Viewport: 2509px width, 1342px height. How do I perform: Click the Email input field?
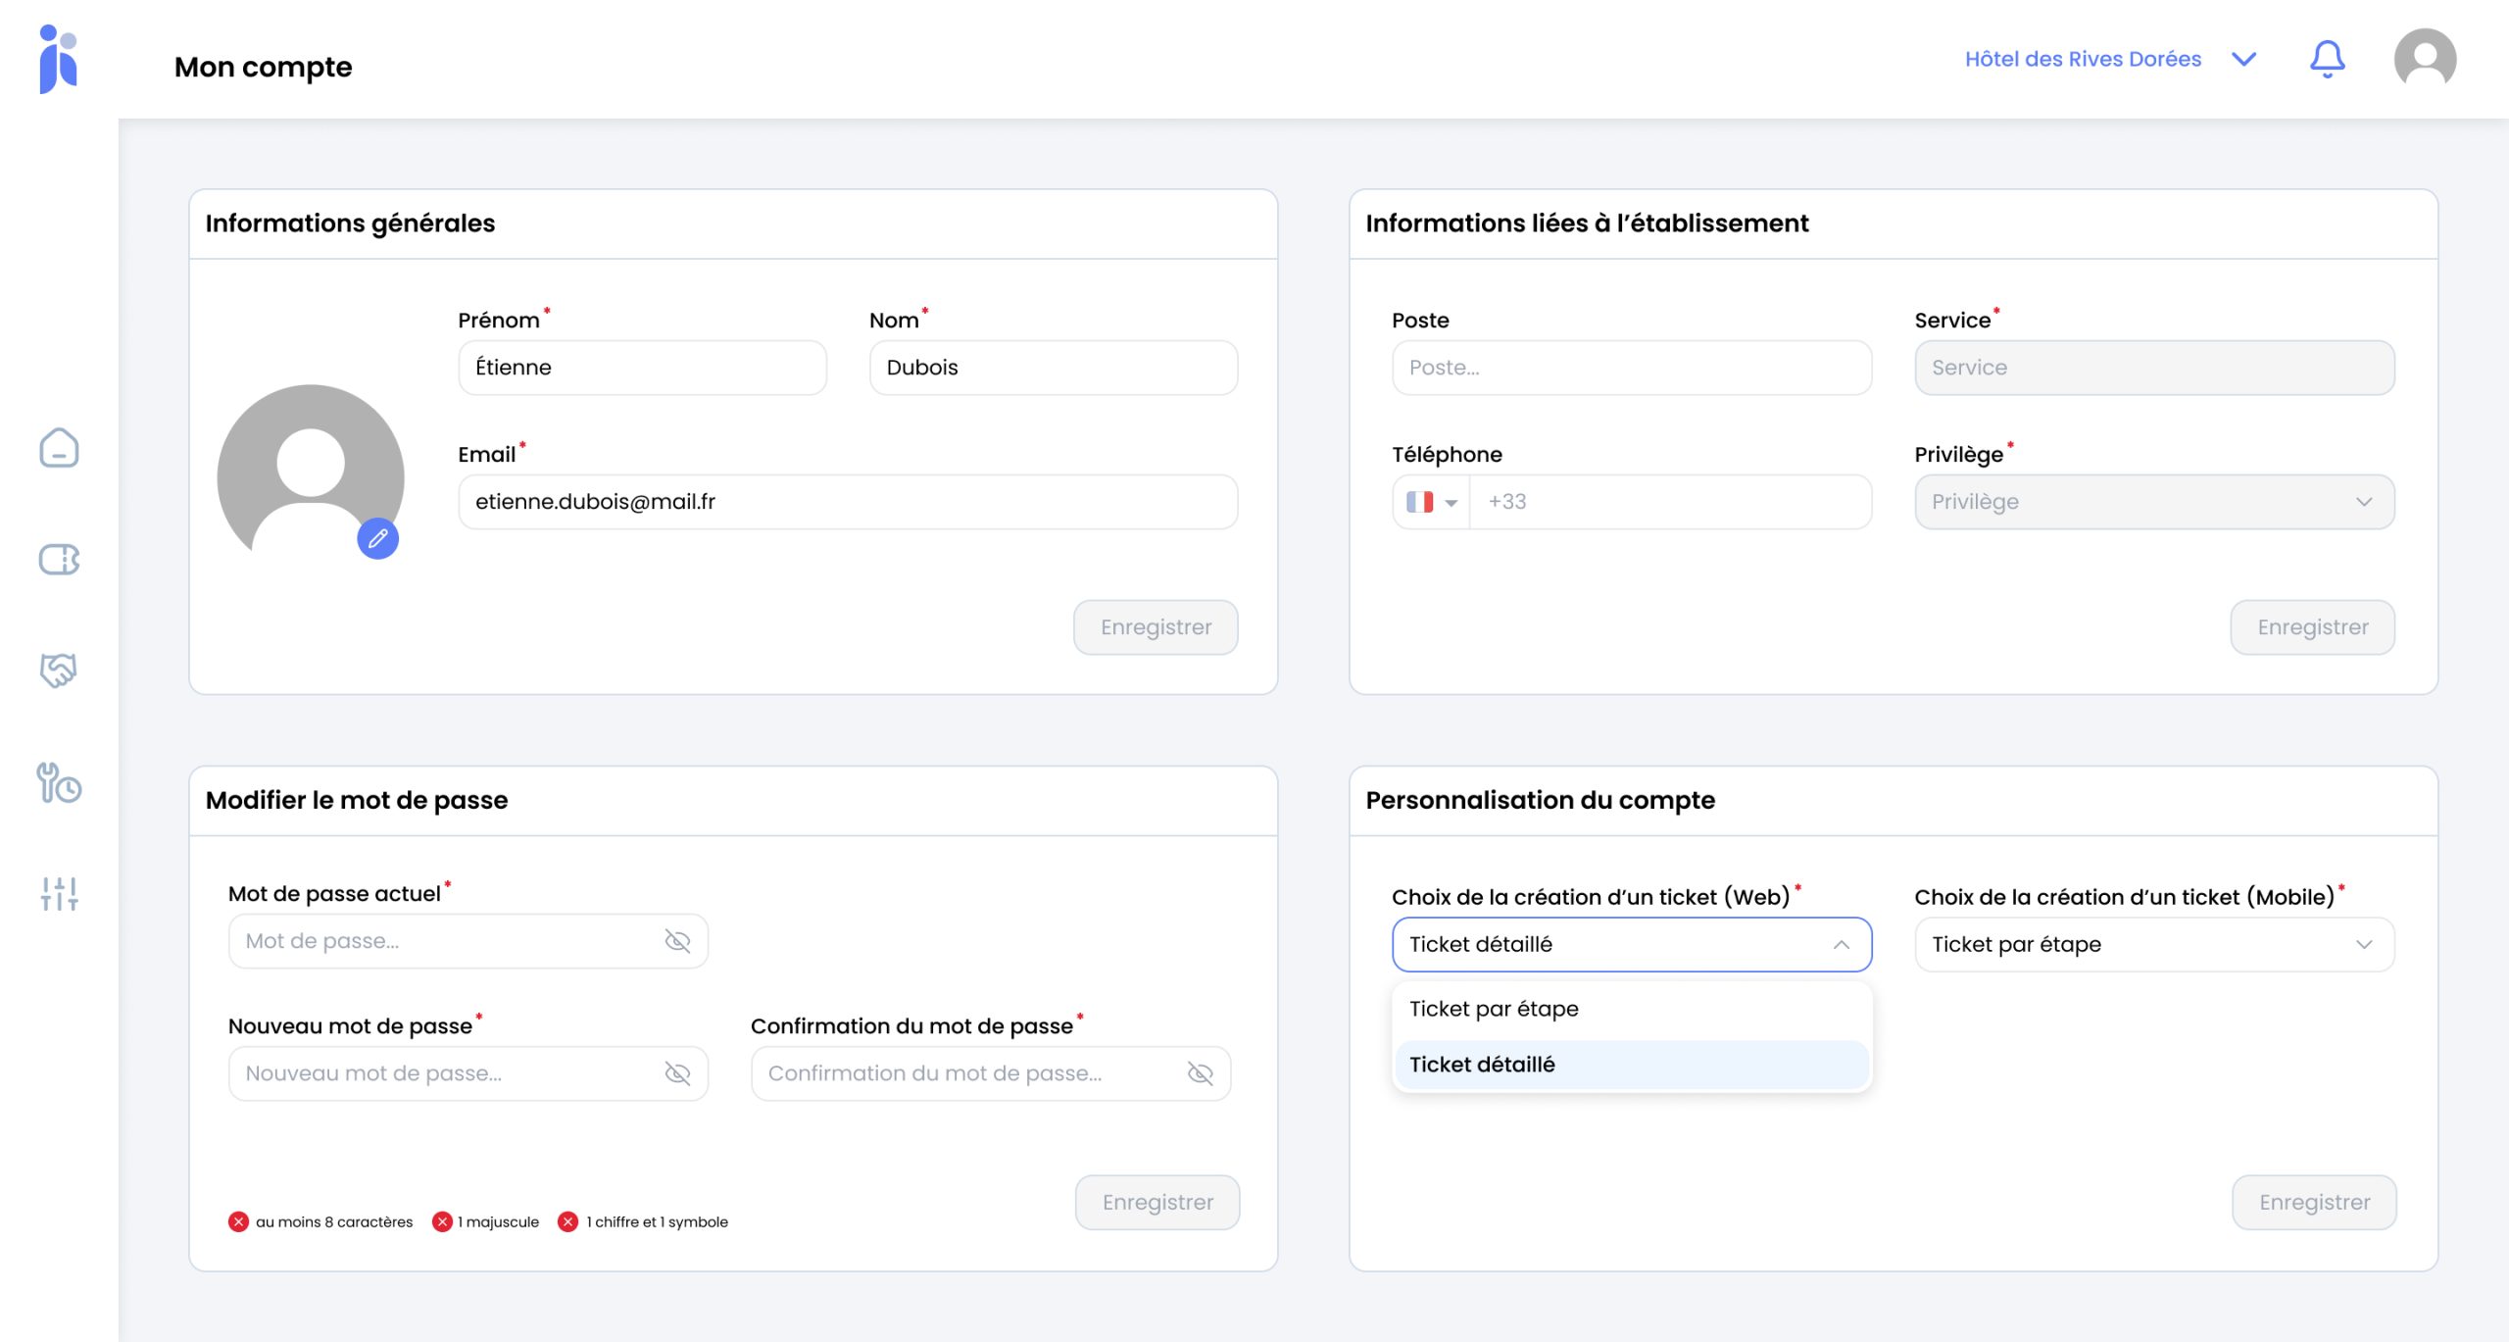coord(848,502)
